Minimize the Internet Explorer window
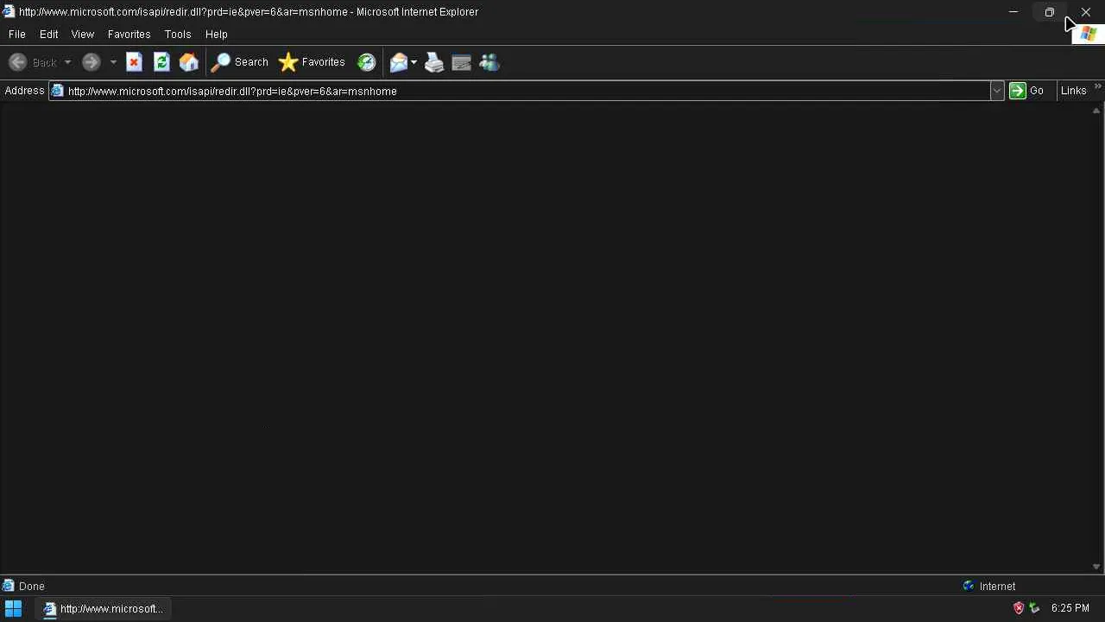Image resolution: width=1105 pixels, height=622 pixels. tap(1013, 12)
